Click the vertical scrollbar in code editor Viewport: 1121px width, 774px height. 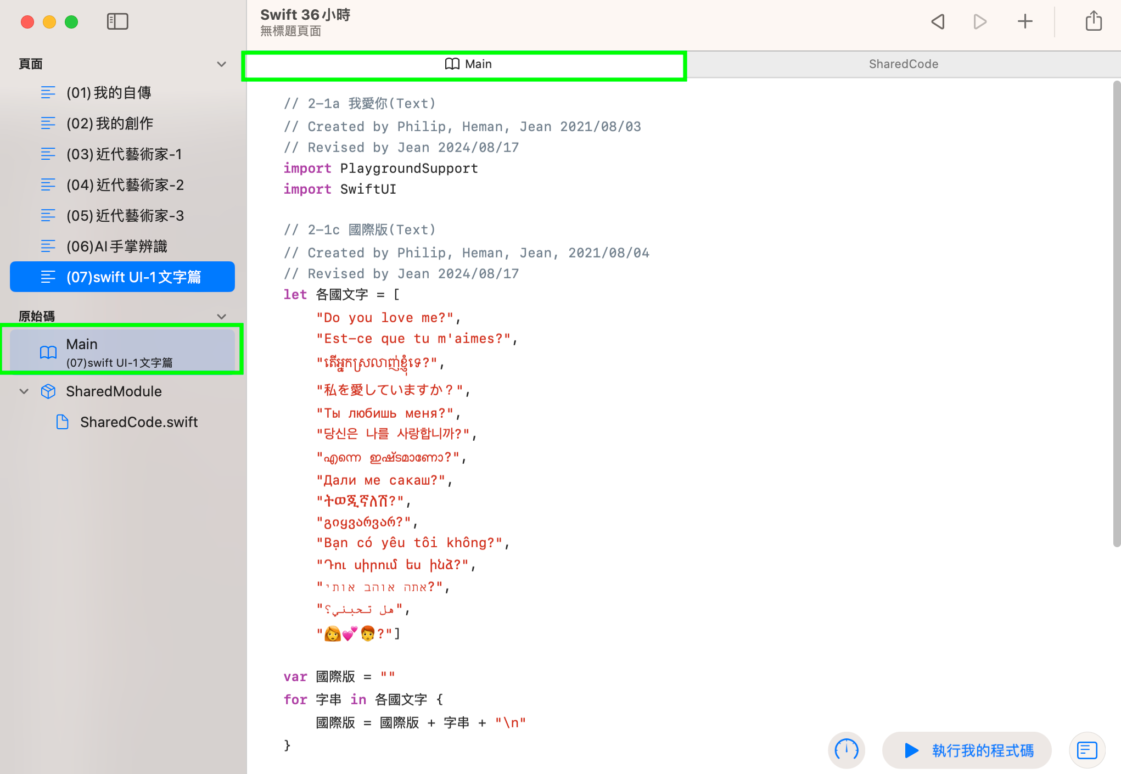tap(1116, 313)
